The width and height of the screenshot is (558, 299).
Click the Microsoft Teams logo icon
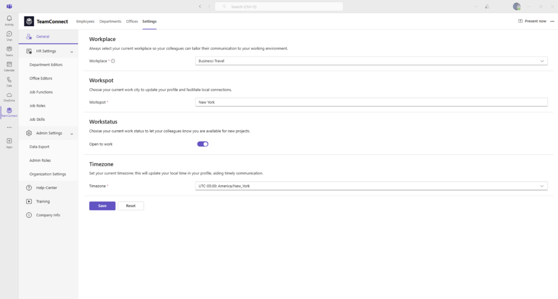tap(9, 7)
